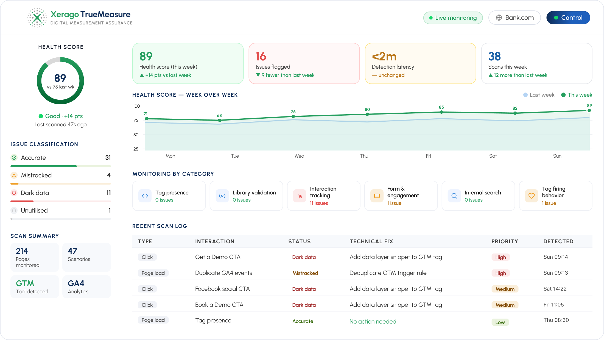Click the Form & engagement icon
This screenshot has height=340, width=604.
[377, 196]
